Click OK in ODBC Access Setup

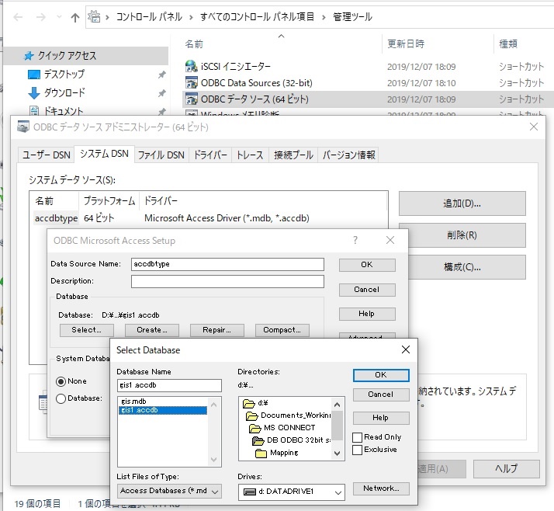point(367,265)
